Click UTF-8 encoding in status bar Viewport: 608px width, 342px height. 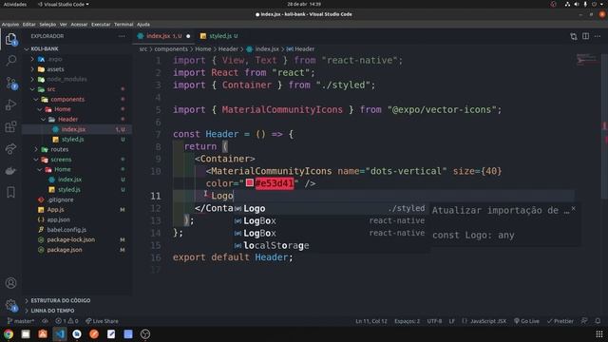coord(434,321)
